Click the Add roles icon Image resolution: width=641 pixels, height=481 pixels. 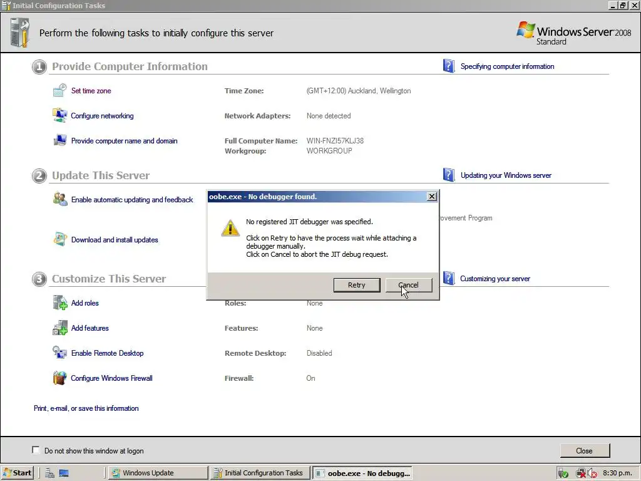point(60,303)
